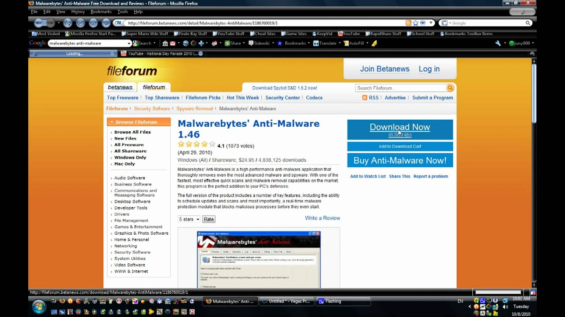Open Google Toolbar wrench settings
The width and height of the screenshot is (565, 317).
tap(498, 43)
